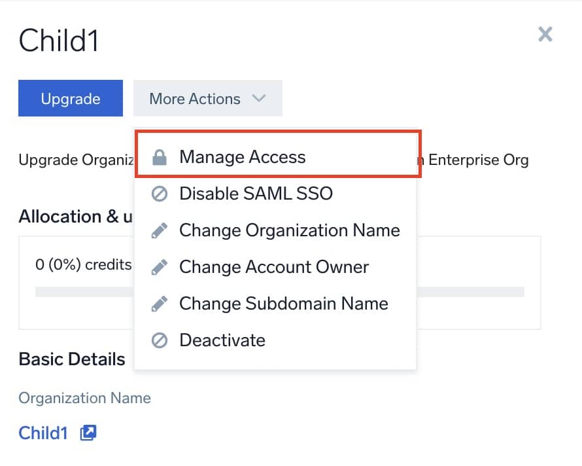Select Change Subdomain Name menu option
Screen dimensions: 582x466
click(283, 303)
